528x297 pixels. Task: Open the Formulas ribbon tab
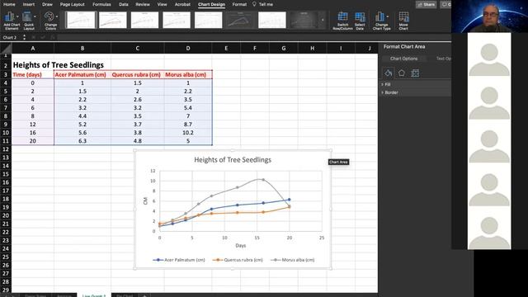101,4
